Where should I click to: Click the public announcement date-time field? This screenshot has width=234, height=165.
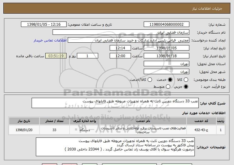tap(44, 25)
